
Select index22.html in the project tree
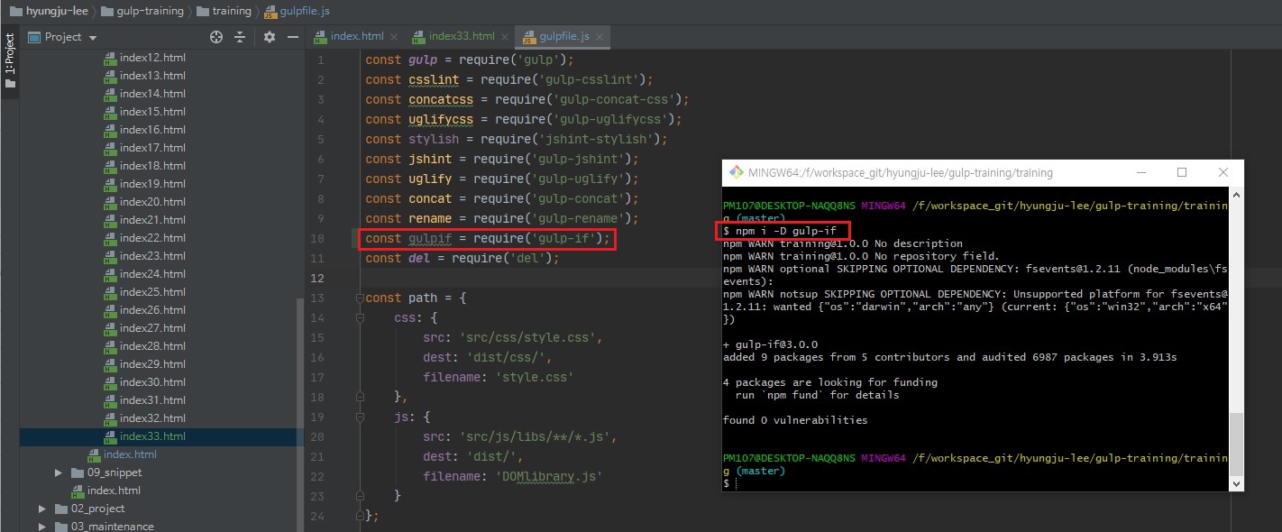[152, 238]
